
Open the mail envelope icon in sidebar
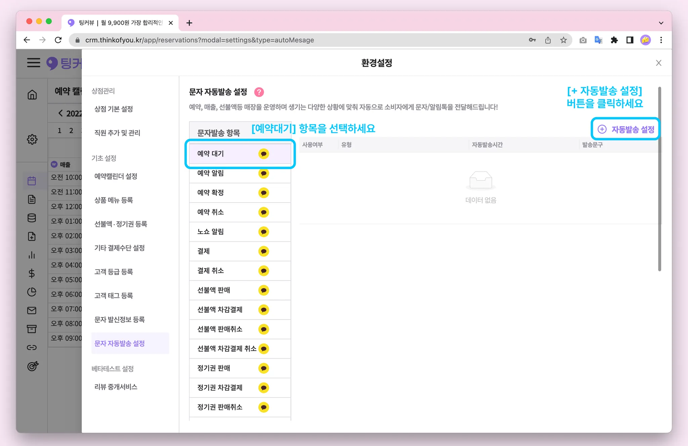point(32,310)
